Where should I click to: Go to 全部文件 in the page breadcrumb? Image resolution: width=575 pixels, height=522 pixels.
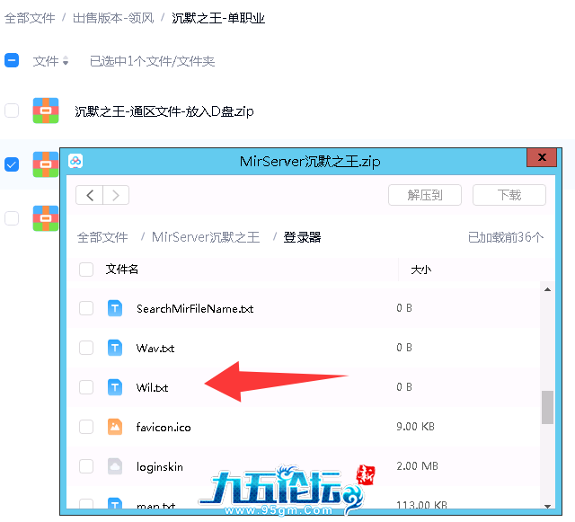[30, 18]
